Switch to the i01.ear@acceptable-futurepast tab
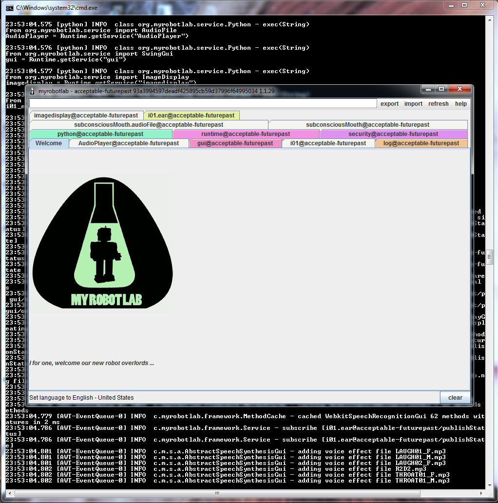This screenshot has height=503, width=498. click(191, 116)
